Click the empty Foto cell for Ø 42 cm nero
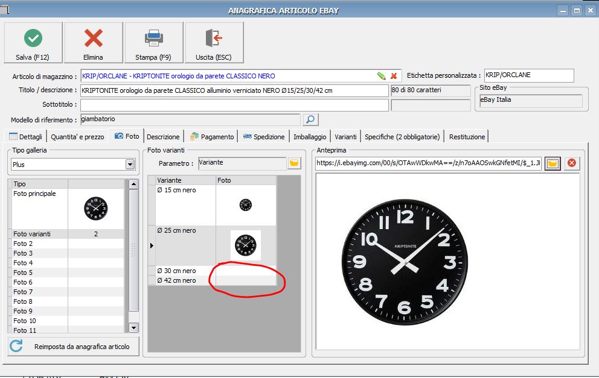 246,280
